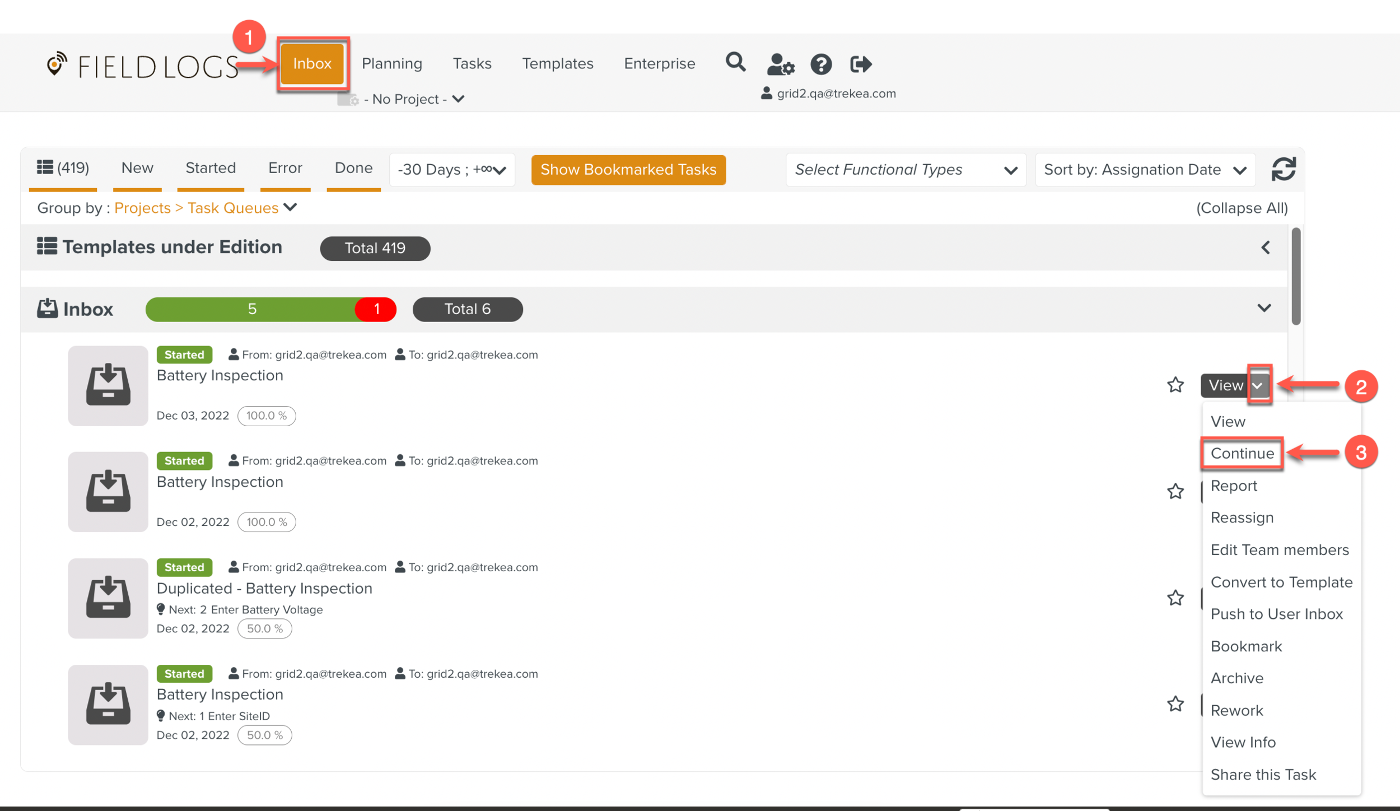Open user settings gear icon
1400x811 pixels.
click(780, 64)
